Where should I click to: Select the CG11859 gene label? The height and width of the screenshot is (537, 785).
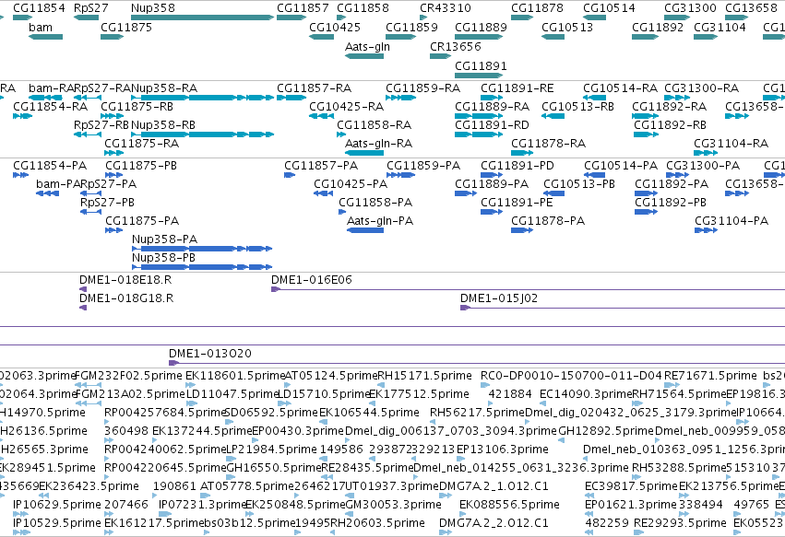tap(411, 27)
